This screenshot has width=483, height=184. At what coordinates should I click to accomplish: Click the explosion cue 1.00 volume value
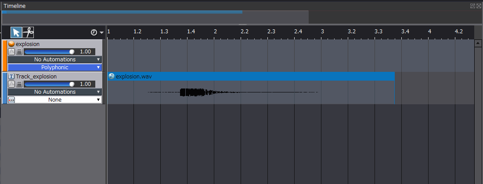[x=85, y=52]
